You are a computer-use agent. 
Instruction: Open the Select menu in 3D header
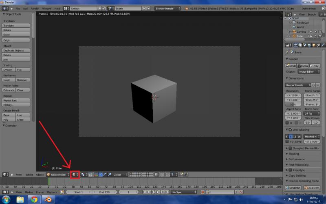point(29,175)
